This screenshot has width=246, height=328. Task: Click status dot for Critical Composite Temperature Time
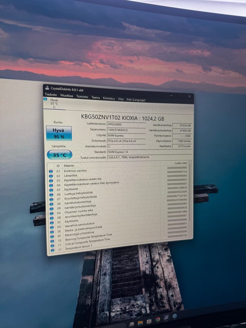pyautogui.click(x=53, y=246)
